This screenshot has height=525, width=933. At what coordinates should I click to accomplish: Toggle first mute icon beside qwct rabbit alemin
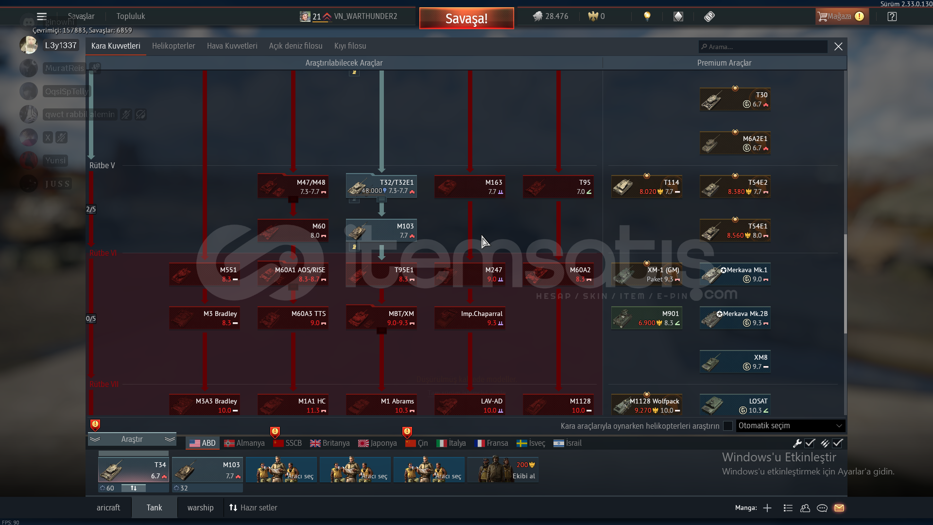[x=126, y=115]
